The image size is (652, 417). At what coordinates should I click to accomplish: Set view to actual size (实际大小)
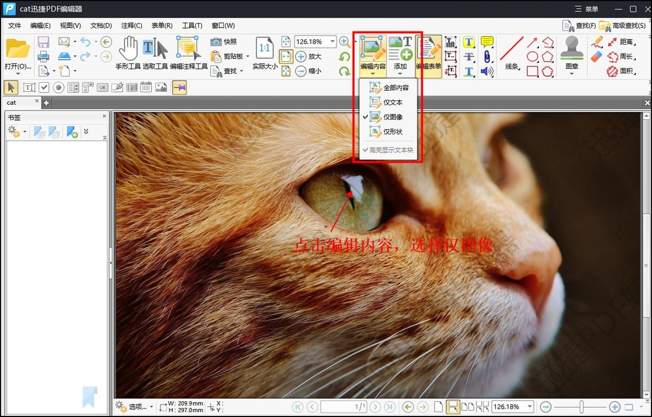(265, 53)
